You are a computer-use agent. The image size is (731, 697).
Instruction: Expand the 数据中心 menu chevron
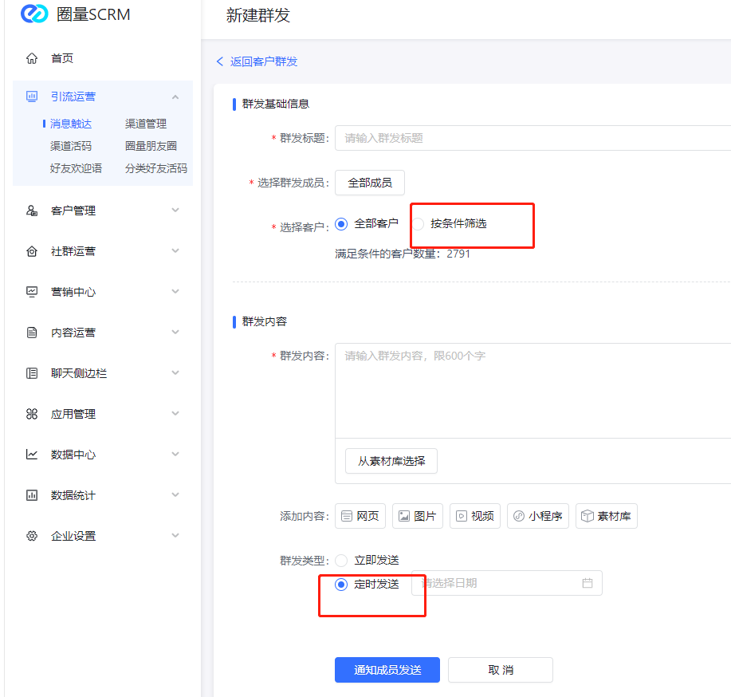point(175,455)
